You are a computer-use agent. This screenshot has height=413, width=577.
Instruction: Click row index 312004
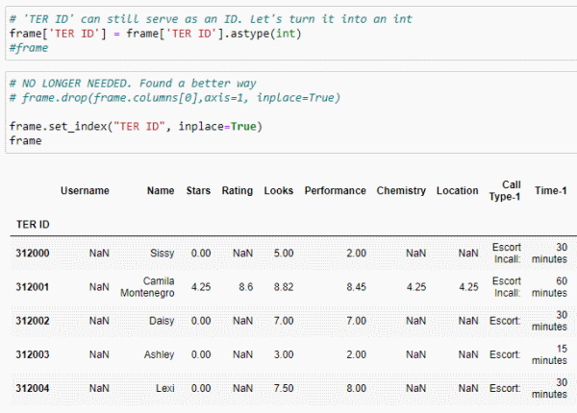33,388
